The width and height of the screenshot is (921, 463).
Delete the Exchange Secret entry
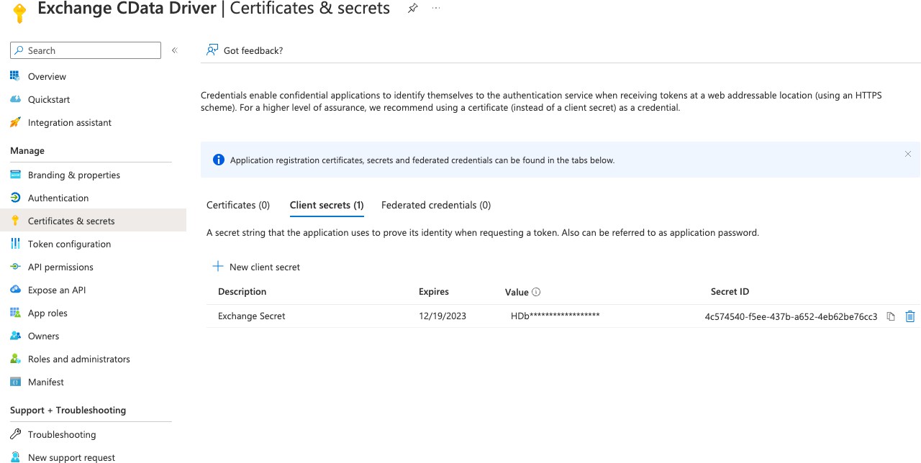point(909,316)
